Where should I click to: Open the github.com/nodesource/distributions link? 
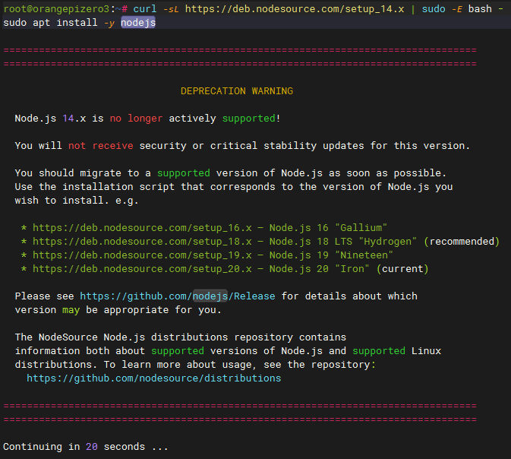(154, 378)
